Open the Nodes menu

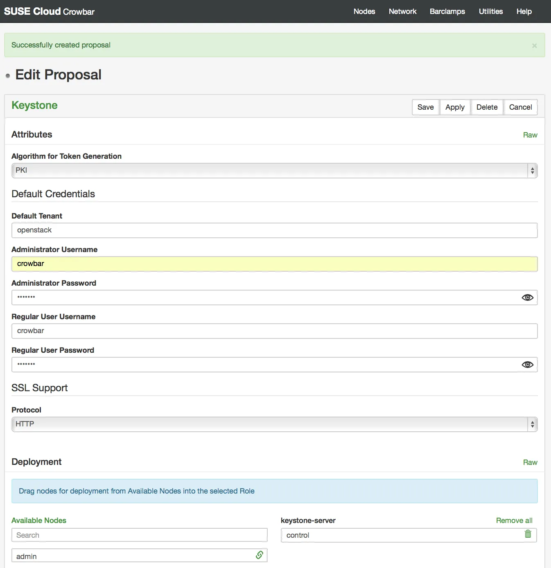pyautogui.click(x=364, y=11)
